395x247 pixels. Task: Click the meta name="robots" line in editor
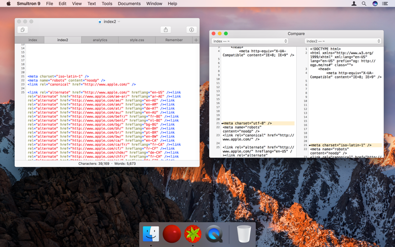(67, 81)
